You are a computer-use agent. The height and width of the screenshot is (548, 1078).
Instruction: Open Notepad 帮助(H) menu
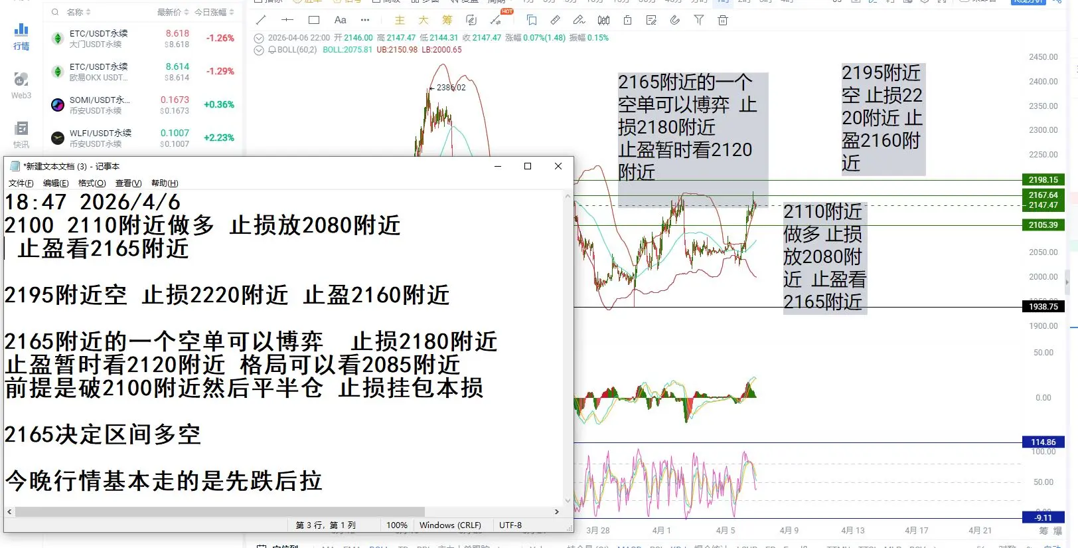[165, 183]
